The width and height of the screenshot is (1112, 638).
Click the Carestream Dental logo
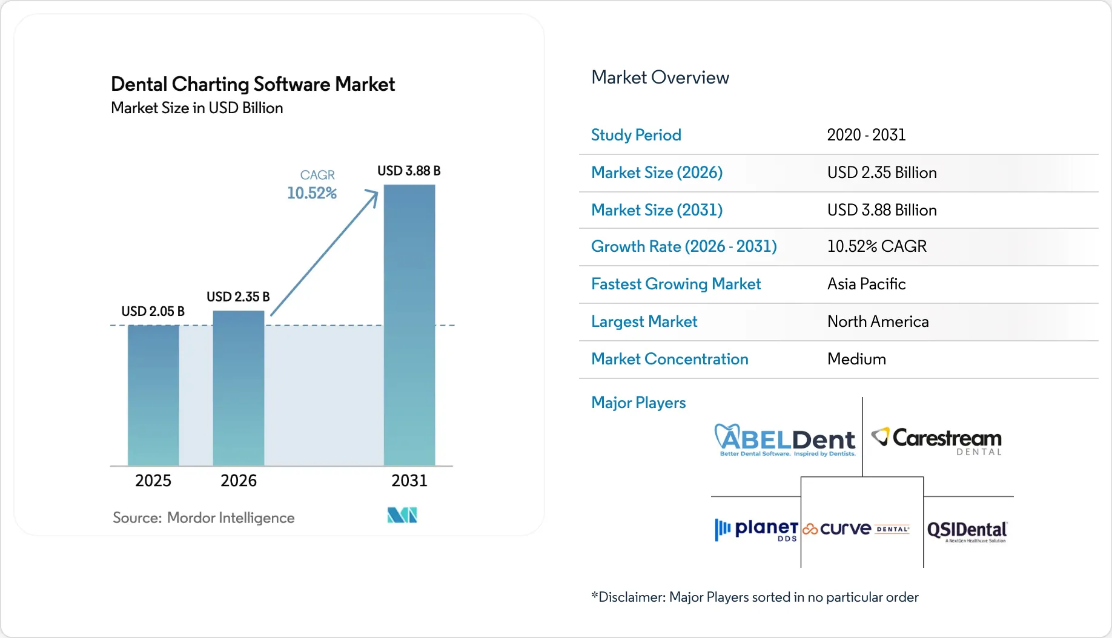tap(937, 441)
